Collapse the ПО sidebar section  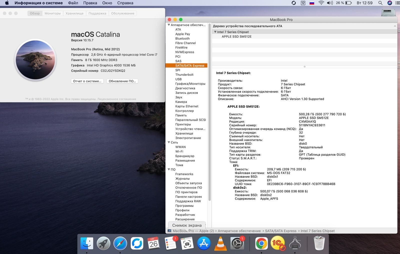(x=169, y=169)
